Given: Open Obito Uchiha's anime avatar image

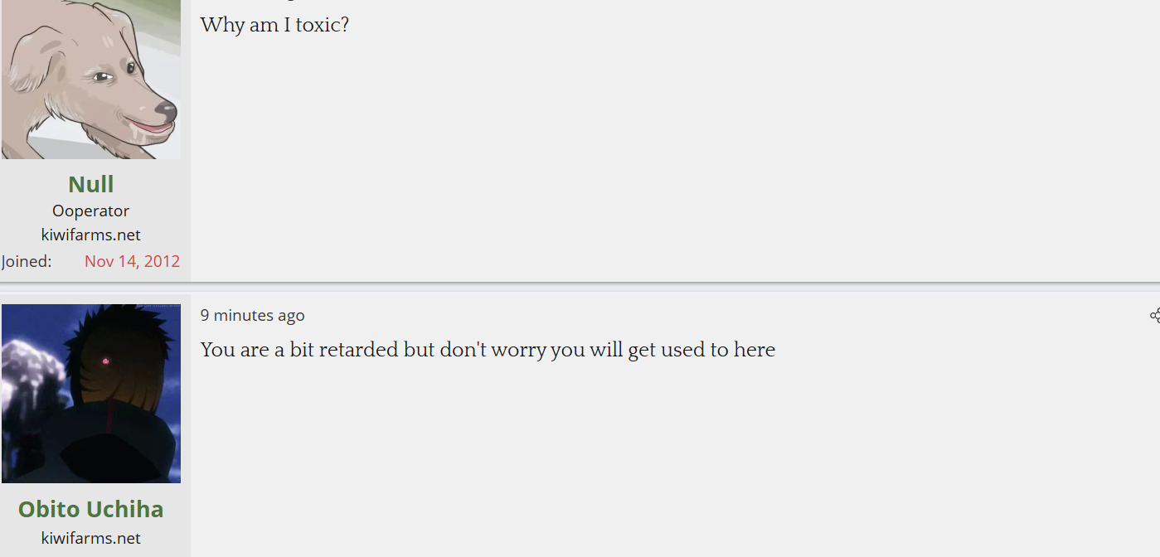Looking at the screenshot, I should pyautogui.click(x=91, y=394).
